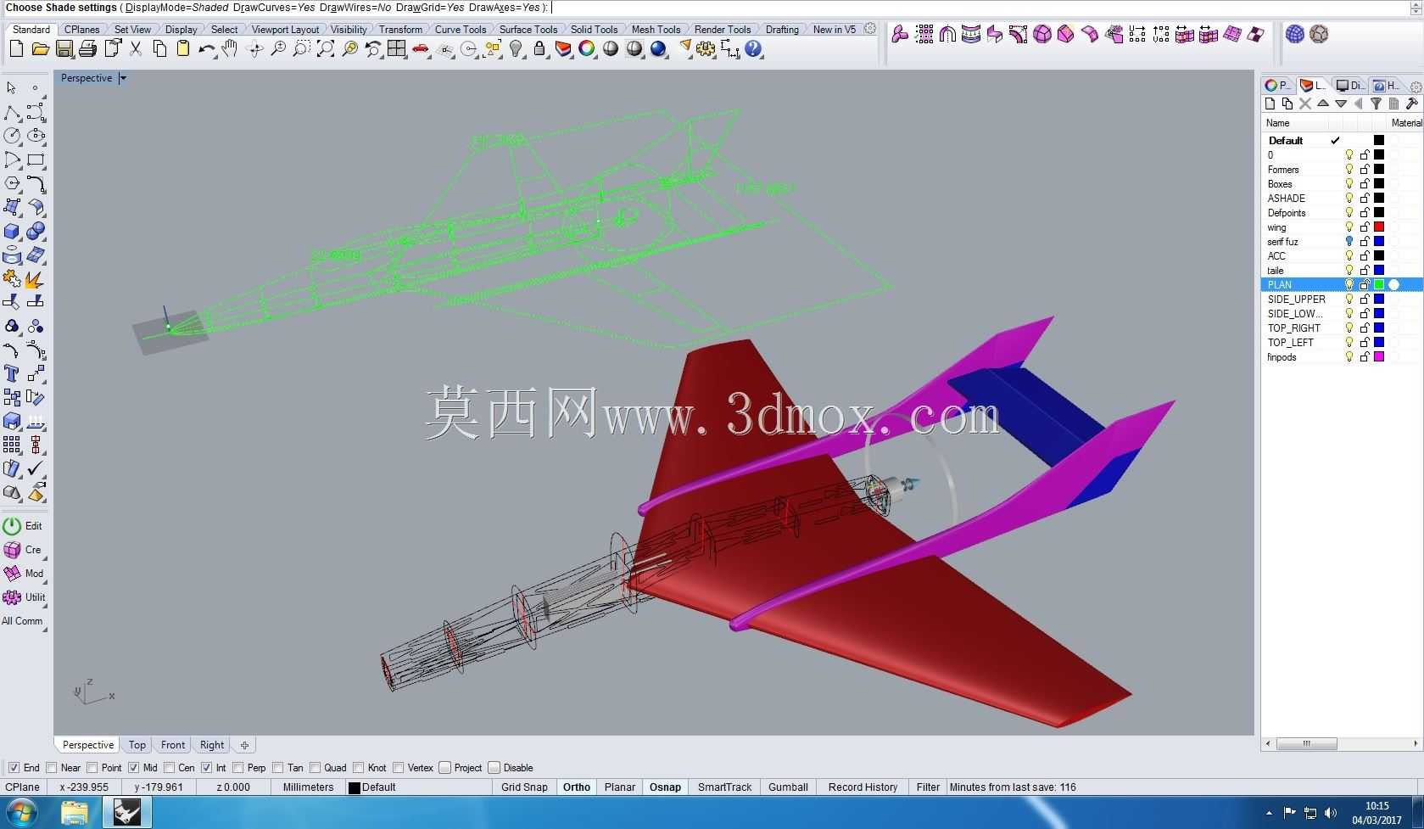Toggle the End osnap checkbox

pyautogui.click(x=14, y=768)
